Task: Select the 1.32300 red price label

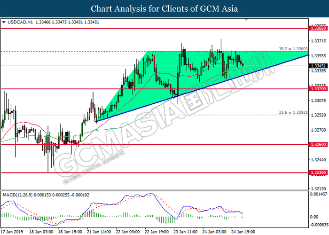Action: 318,172
